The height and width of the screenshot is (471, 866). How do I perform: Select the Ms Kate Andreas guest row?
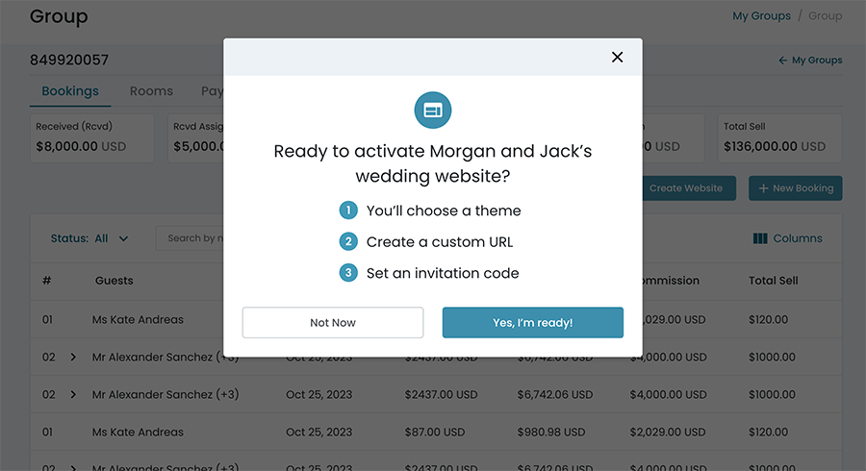(138, 319)
